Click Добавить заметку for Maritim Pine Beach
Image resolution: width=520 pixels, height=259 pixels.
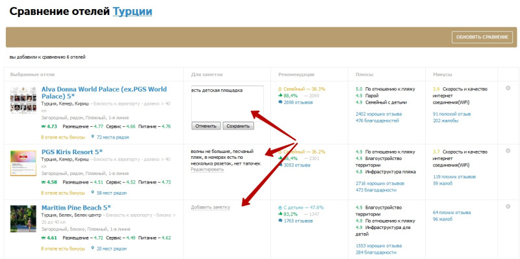210,208
